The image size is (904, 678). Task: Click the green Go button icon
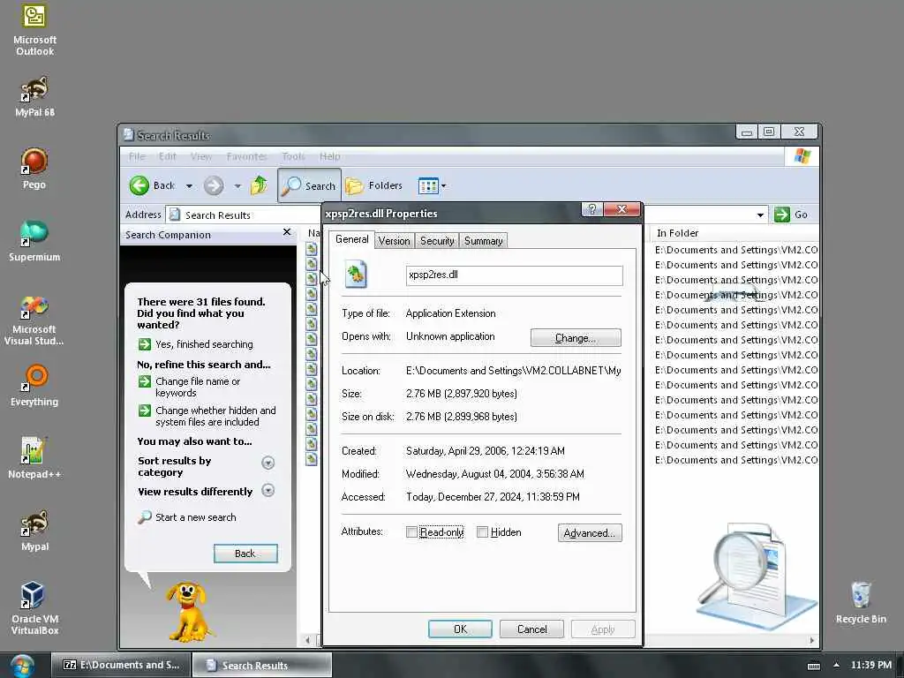[x=782, y=215]
